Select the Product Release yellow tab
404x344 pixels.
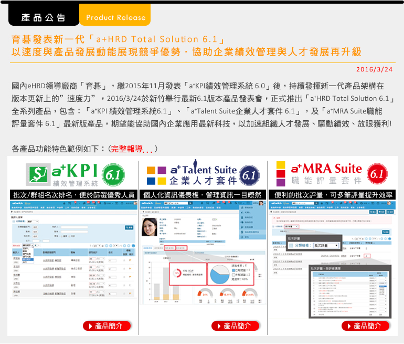115,15
